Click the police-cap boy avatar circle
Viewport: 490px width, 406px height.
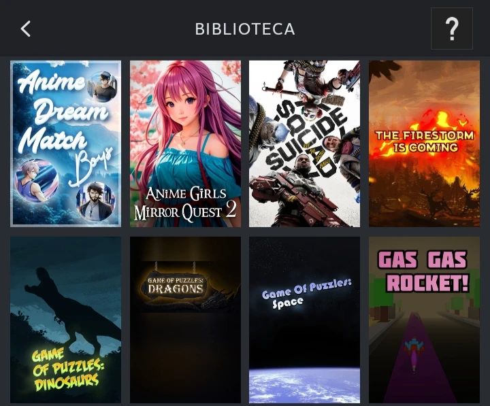coord(103,87)
